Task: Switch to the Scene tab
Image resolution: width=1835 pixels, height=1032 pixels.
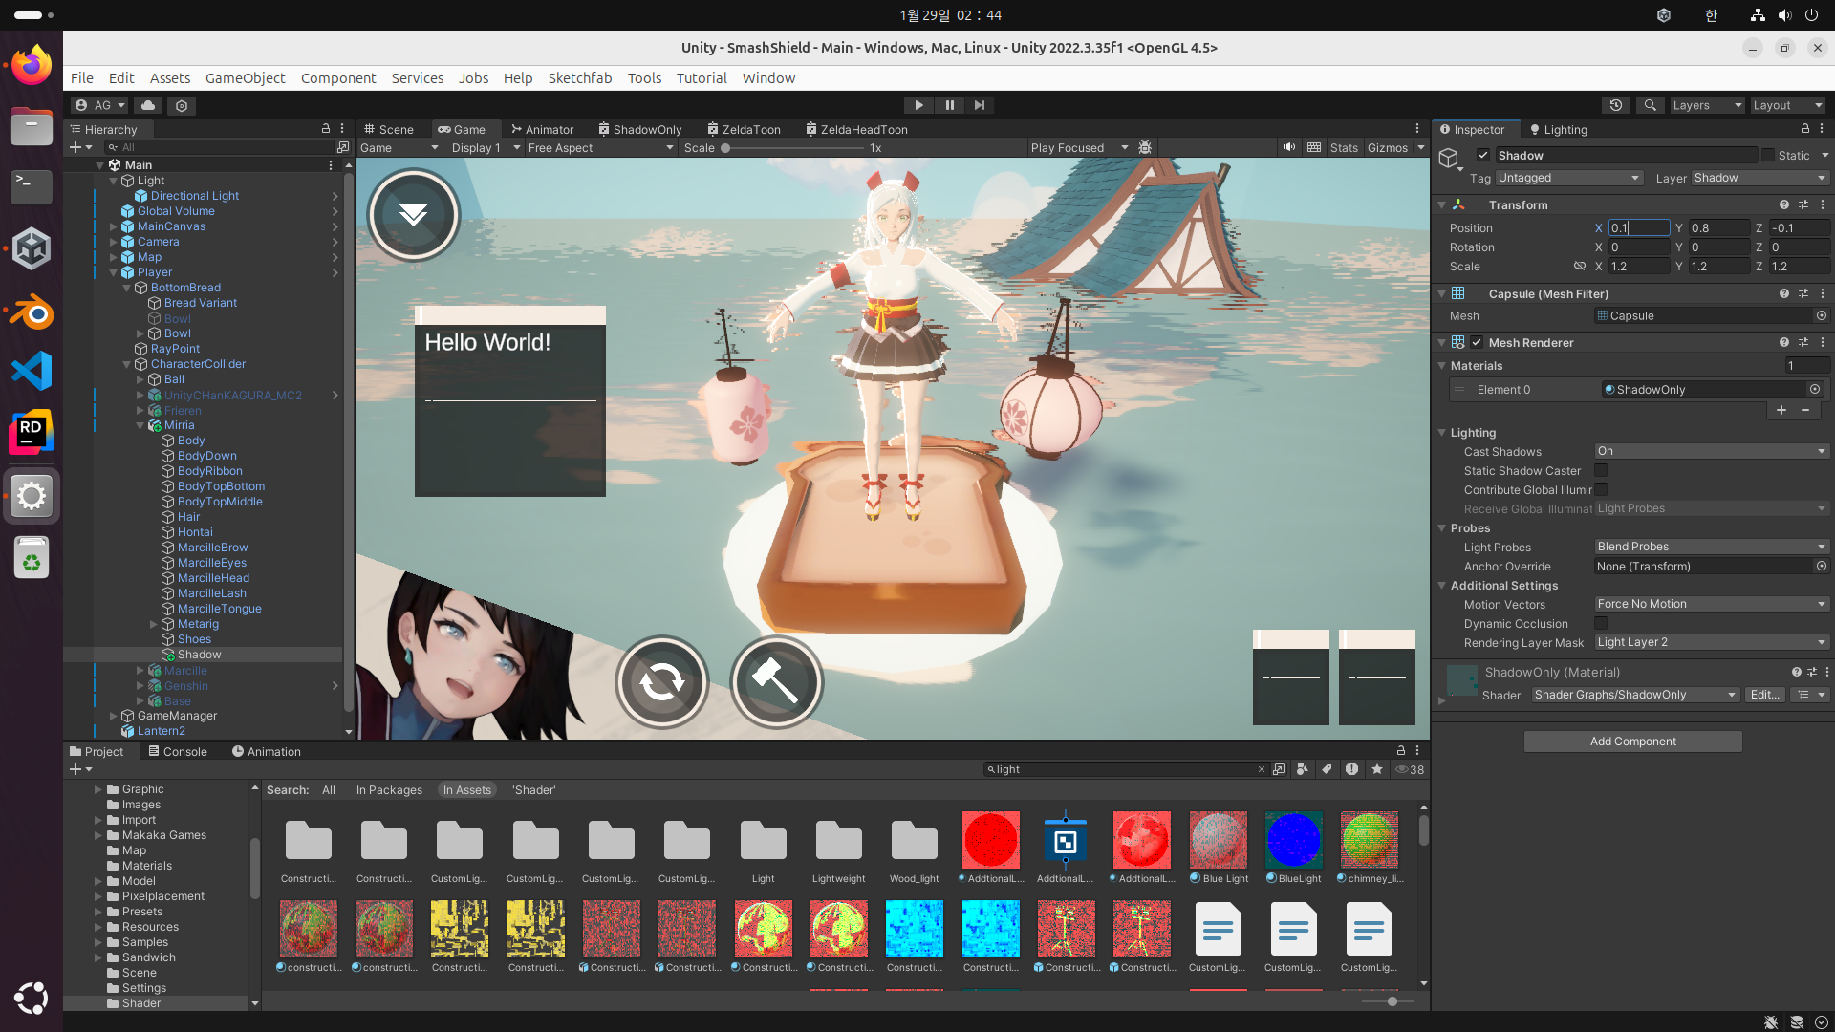Action: pyautogui.click(x=389, y=129)
